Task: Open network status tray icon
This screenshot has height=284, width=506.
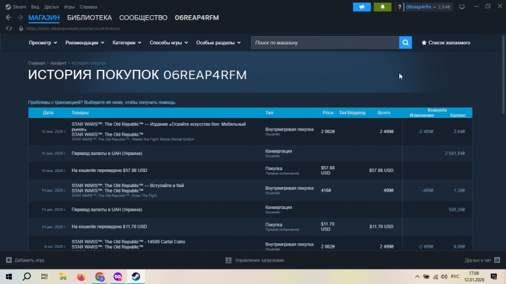Action: tap(436, 277)
